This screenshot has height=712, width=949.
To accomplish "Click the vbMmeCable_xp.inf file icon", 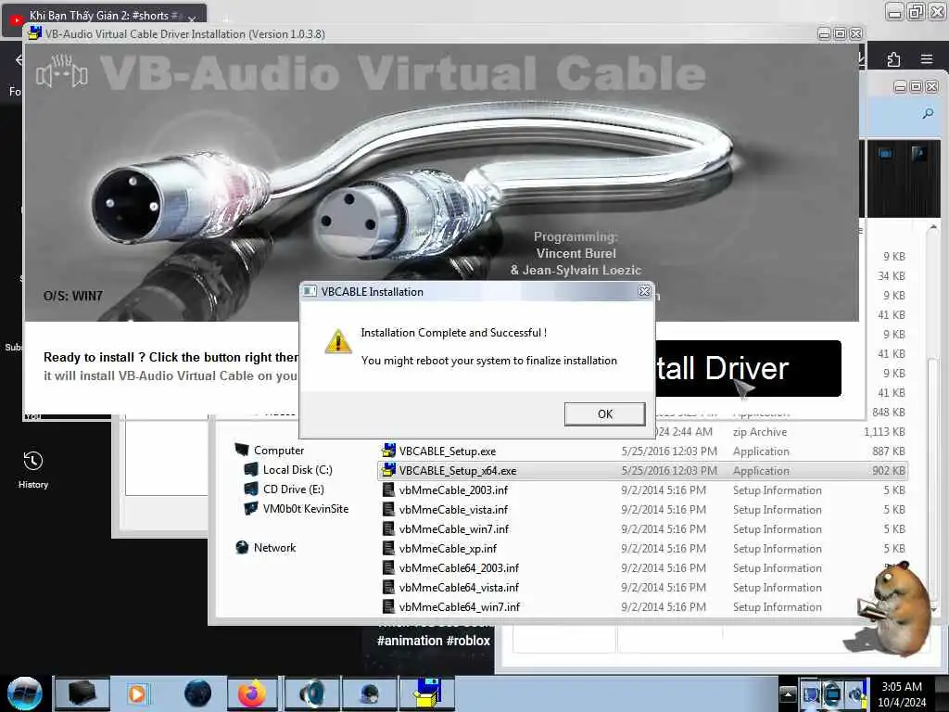I will click(x=388, y=548).
